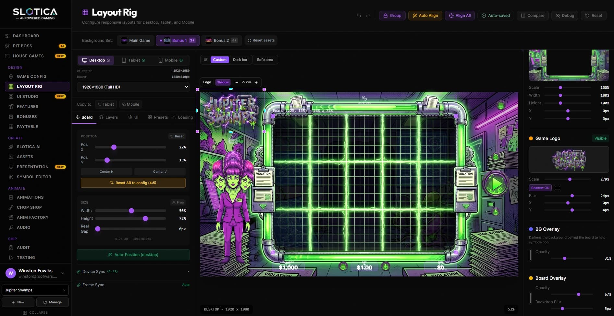Click the Align All button
This screenshot has height=316, width=614.
[x=460, y=16]
